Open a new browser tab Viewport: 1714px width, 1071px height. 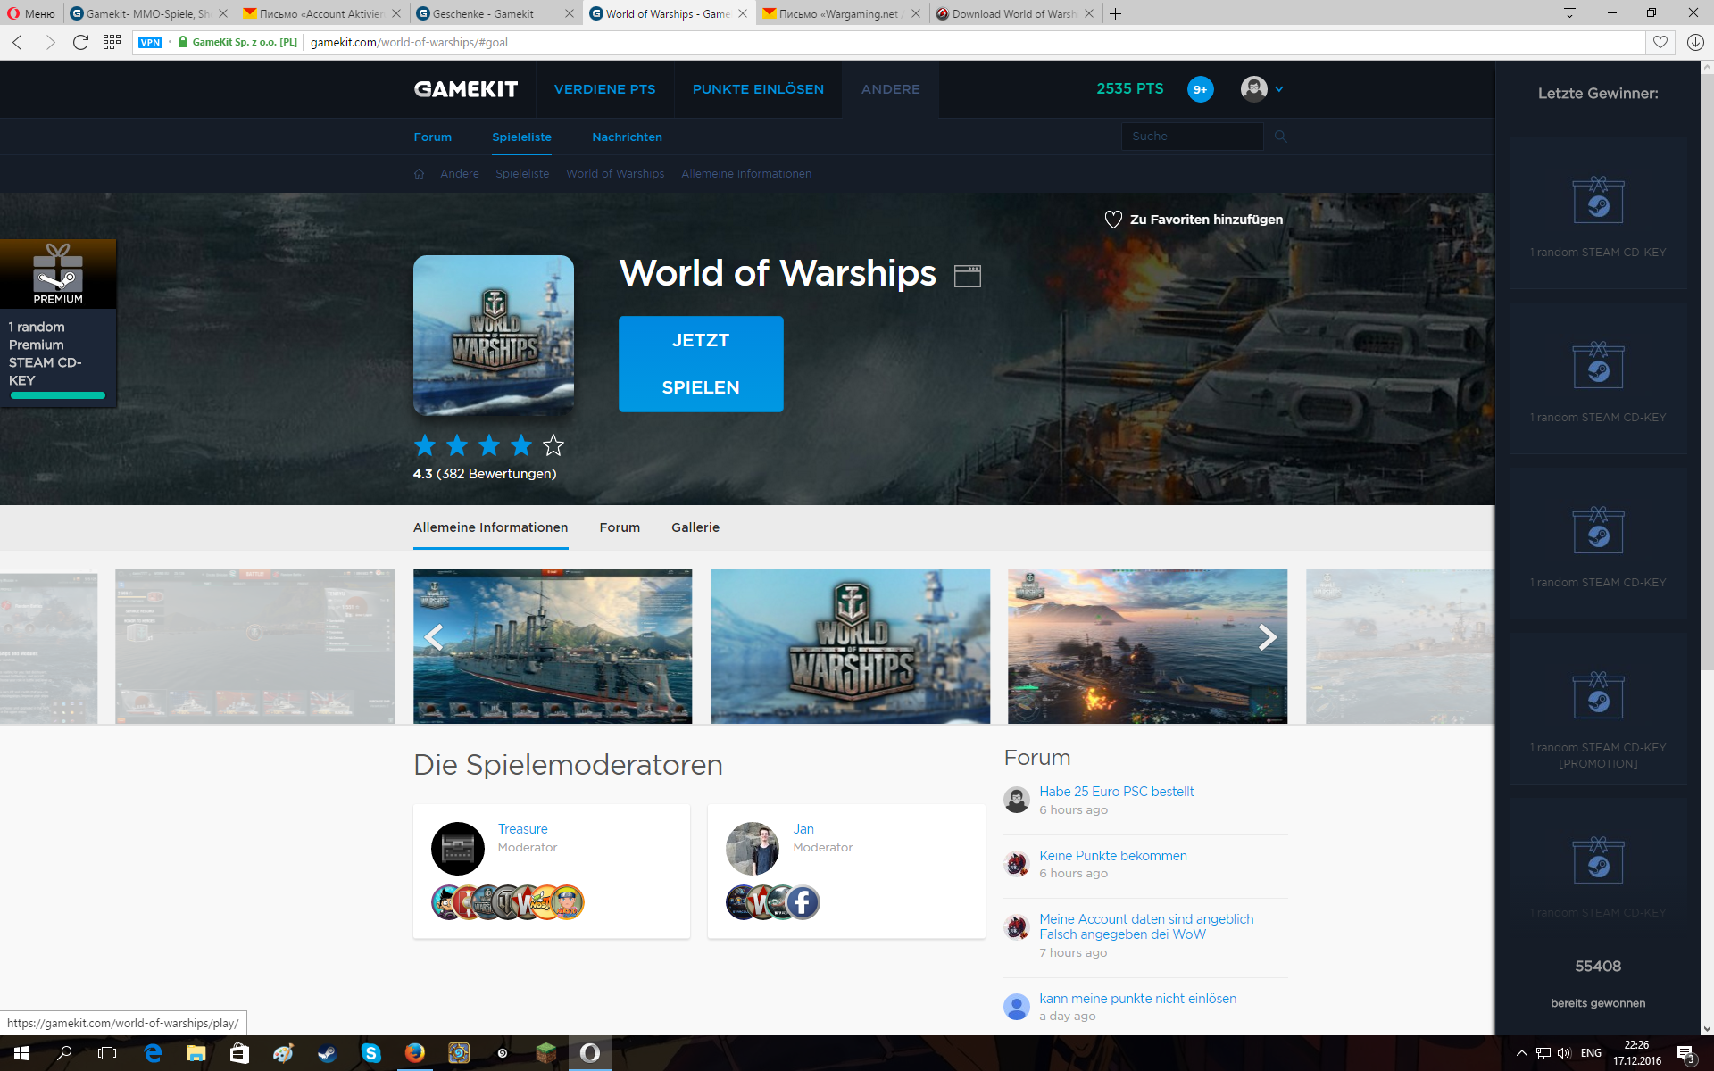pos(1116,13)
